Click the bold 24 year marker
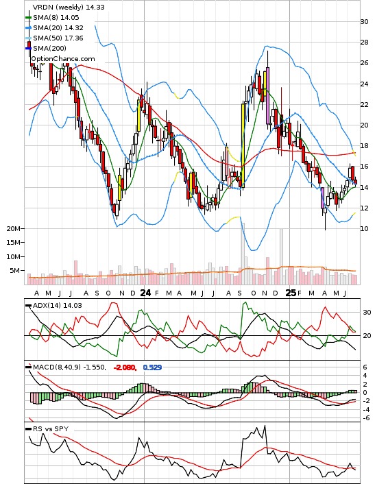Image resolution: width=388 pixels, height=484 pixels. click(145, 293)
